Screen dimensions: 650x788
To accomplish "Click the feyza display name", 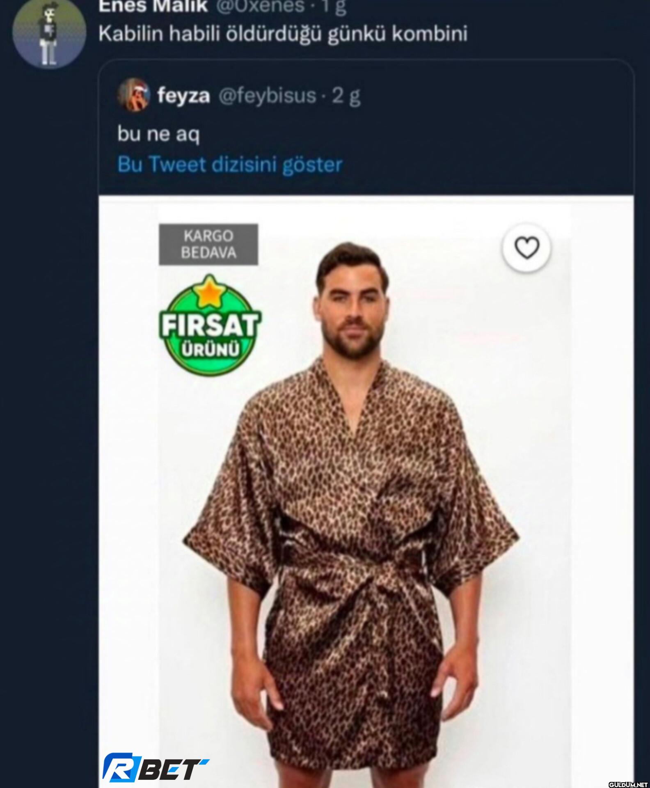I will pyautogui.click(x=183, y=96).
